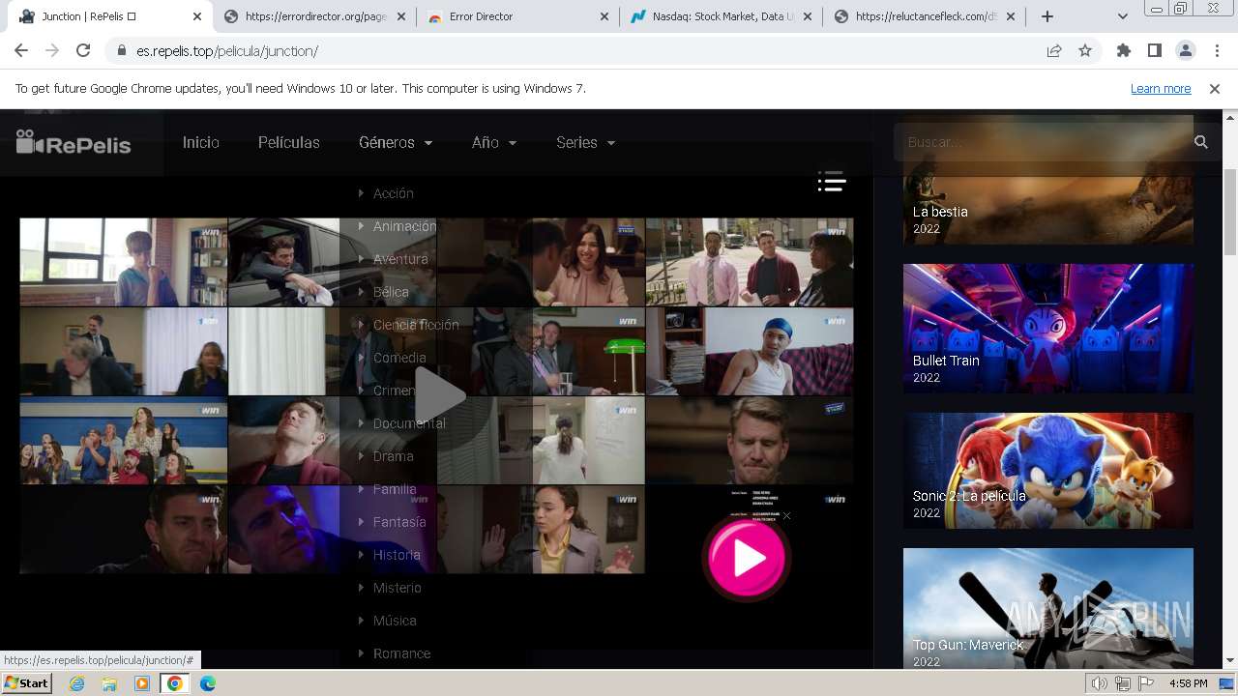Expand the Series dropdown menu
The width and height of the screenshot is (1238, 696).
coord(586,142)
